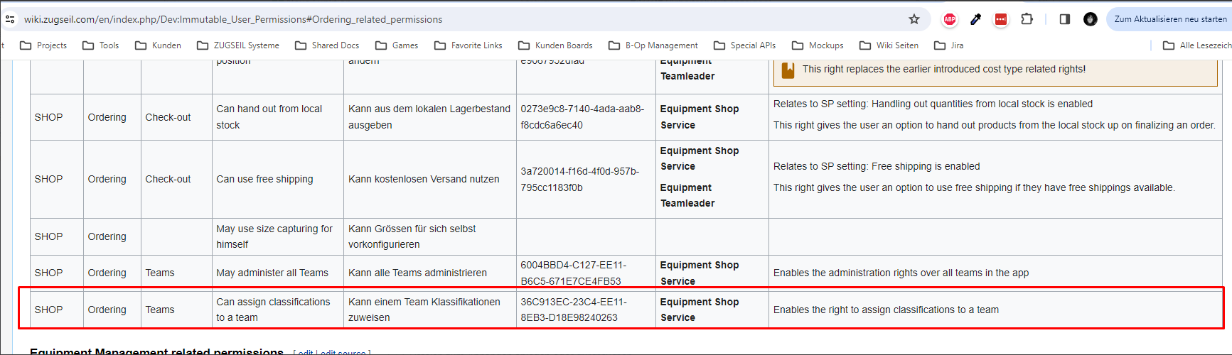This screenshot has height=355, width=1232.
Task: Open the Adblock Plus extension
Action: click(x=949, y=19)
